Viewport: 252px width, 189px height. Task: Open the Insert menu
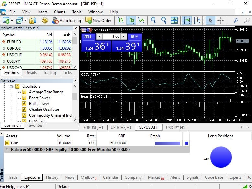(x=42, y=12)
